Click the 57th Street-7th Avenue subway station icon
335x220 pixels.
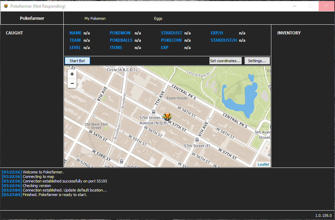click(153, 112)
